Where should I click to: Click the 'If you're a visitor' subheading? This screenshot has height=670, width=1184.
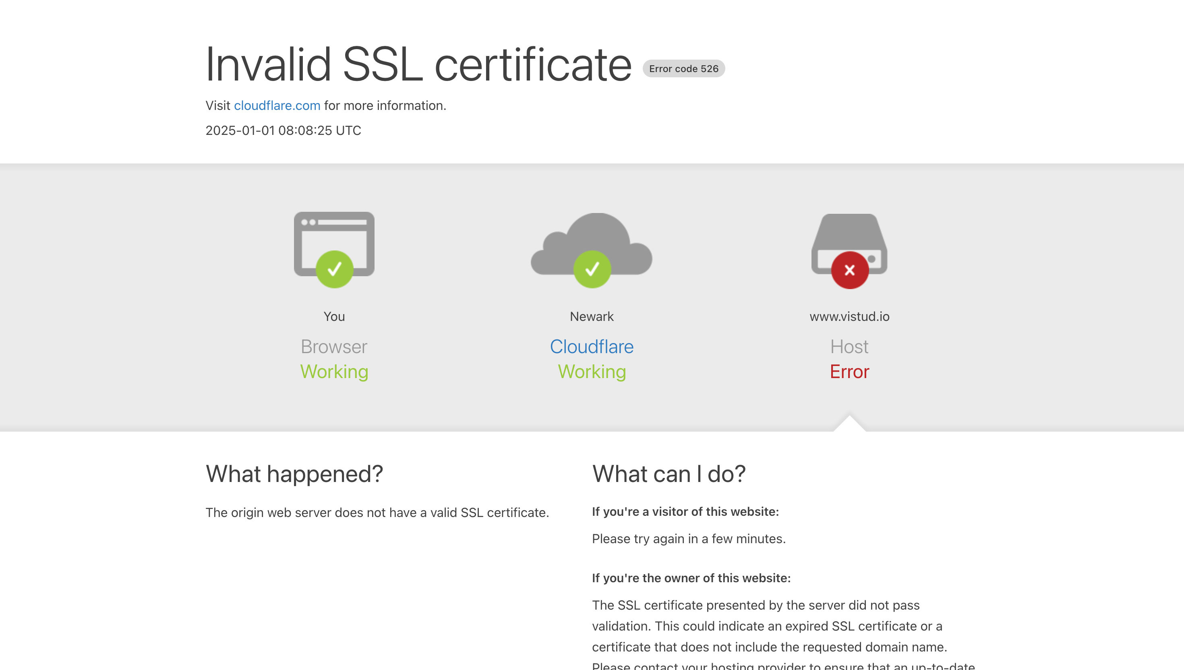685,512
